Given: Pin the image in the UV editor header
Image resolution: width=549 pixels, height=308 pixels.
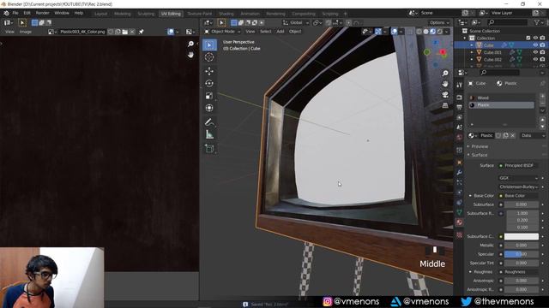Looking at the screenshot, I should click(x=141, y=32).
